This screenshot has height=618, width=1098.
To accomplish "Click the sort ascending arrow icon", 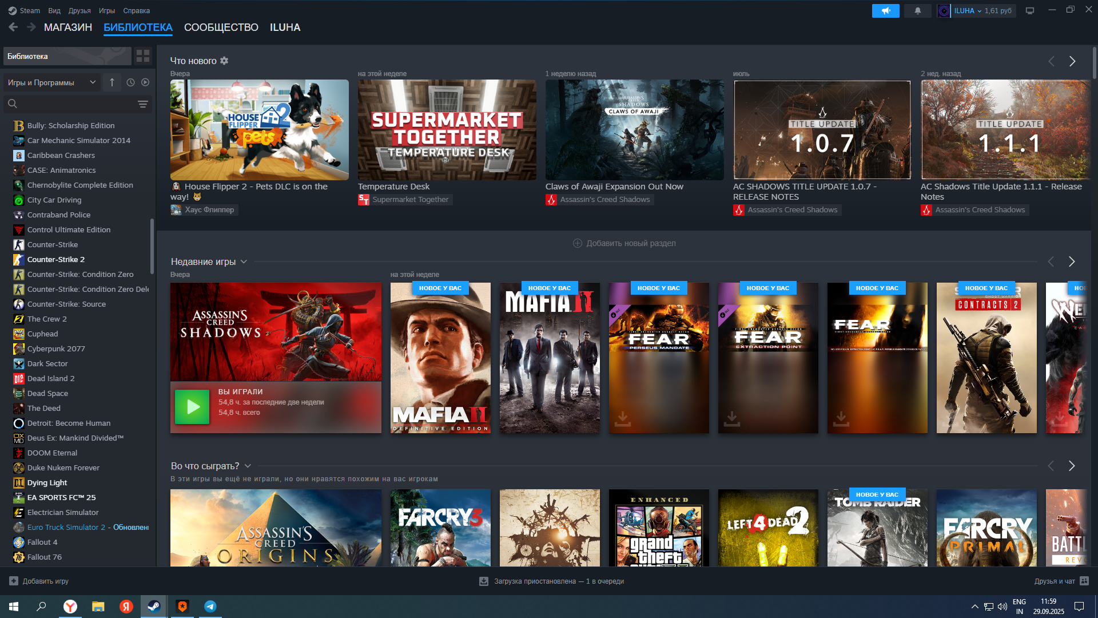I will click(x=112, y=82).
